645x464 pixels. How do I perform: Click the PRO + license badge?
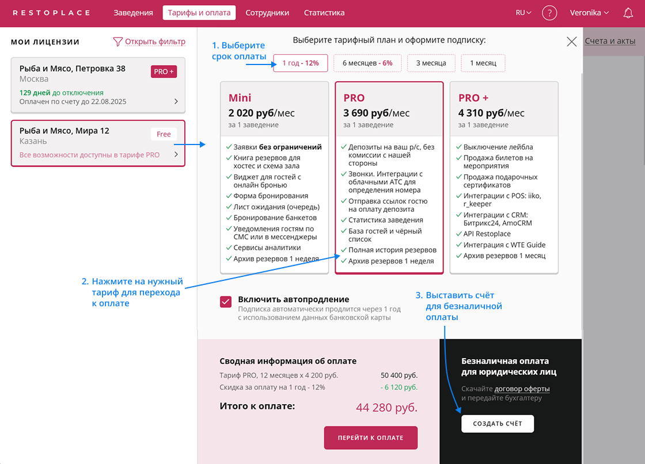tap(164, 71)
